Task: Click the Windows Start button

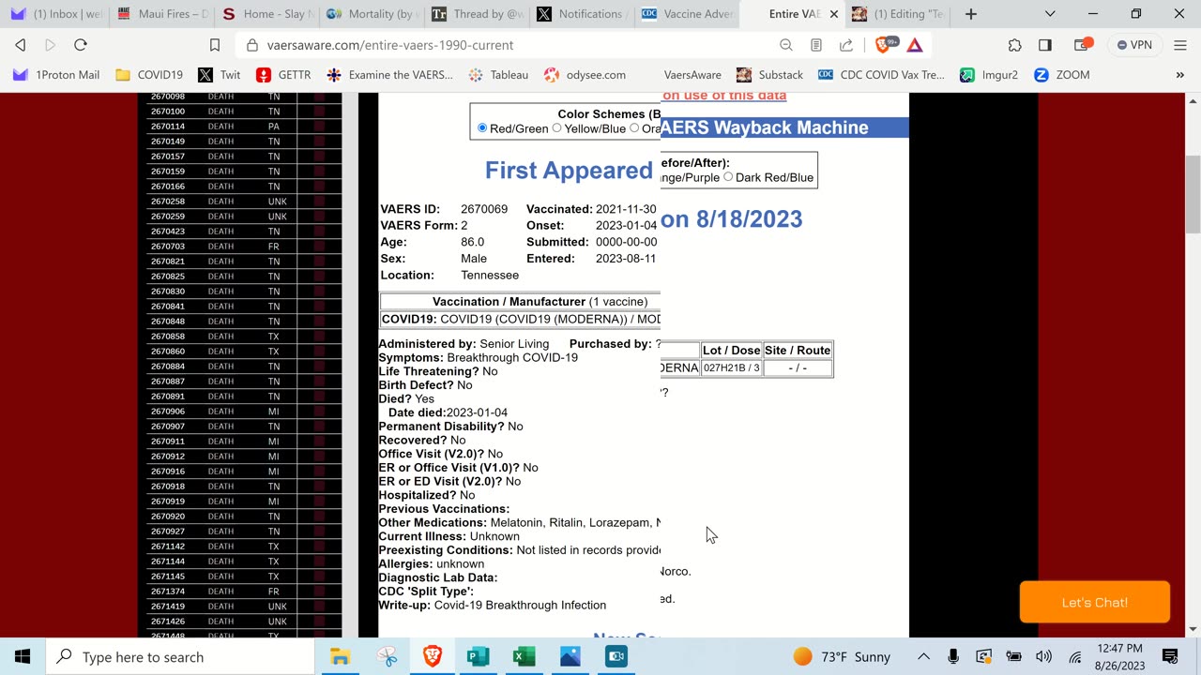Action: pyautogui.click(x=23, y=656)
